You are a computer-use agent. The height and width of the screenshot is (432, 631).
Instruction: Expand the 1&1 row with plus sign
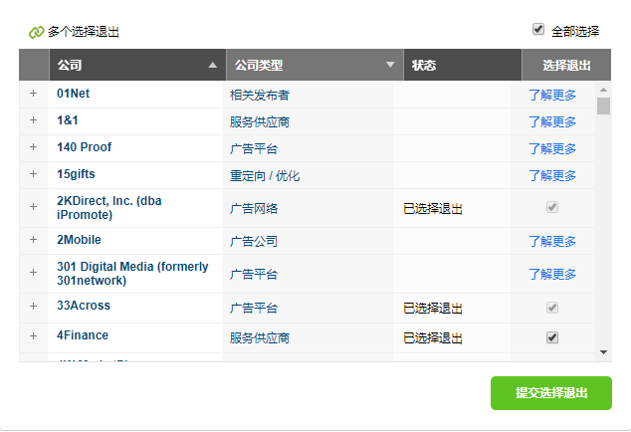coord(33,120)
